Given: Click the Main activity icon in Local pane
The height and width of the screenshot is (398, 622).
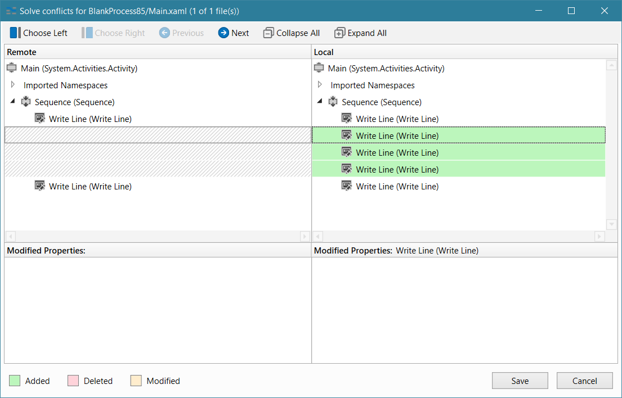Looking at the screenshot, I should pyautogui.click(x=319, y=68).
